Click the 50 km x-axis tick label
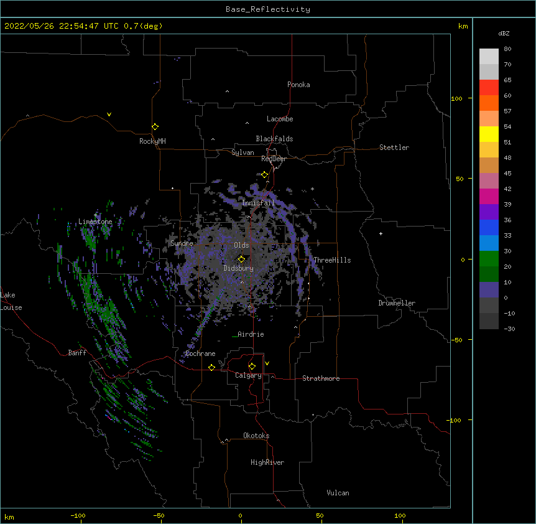The image size is (536, 524). coord(320,515)
